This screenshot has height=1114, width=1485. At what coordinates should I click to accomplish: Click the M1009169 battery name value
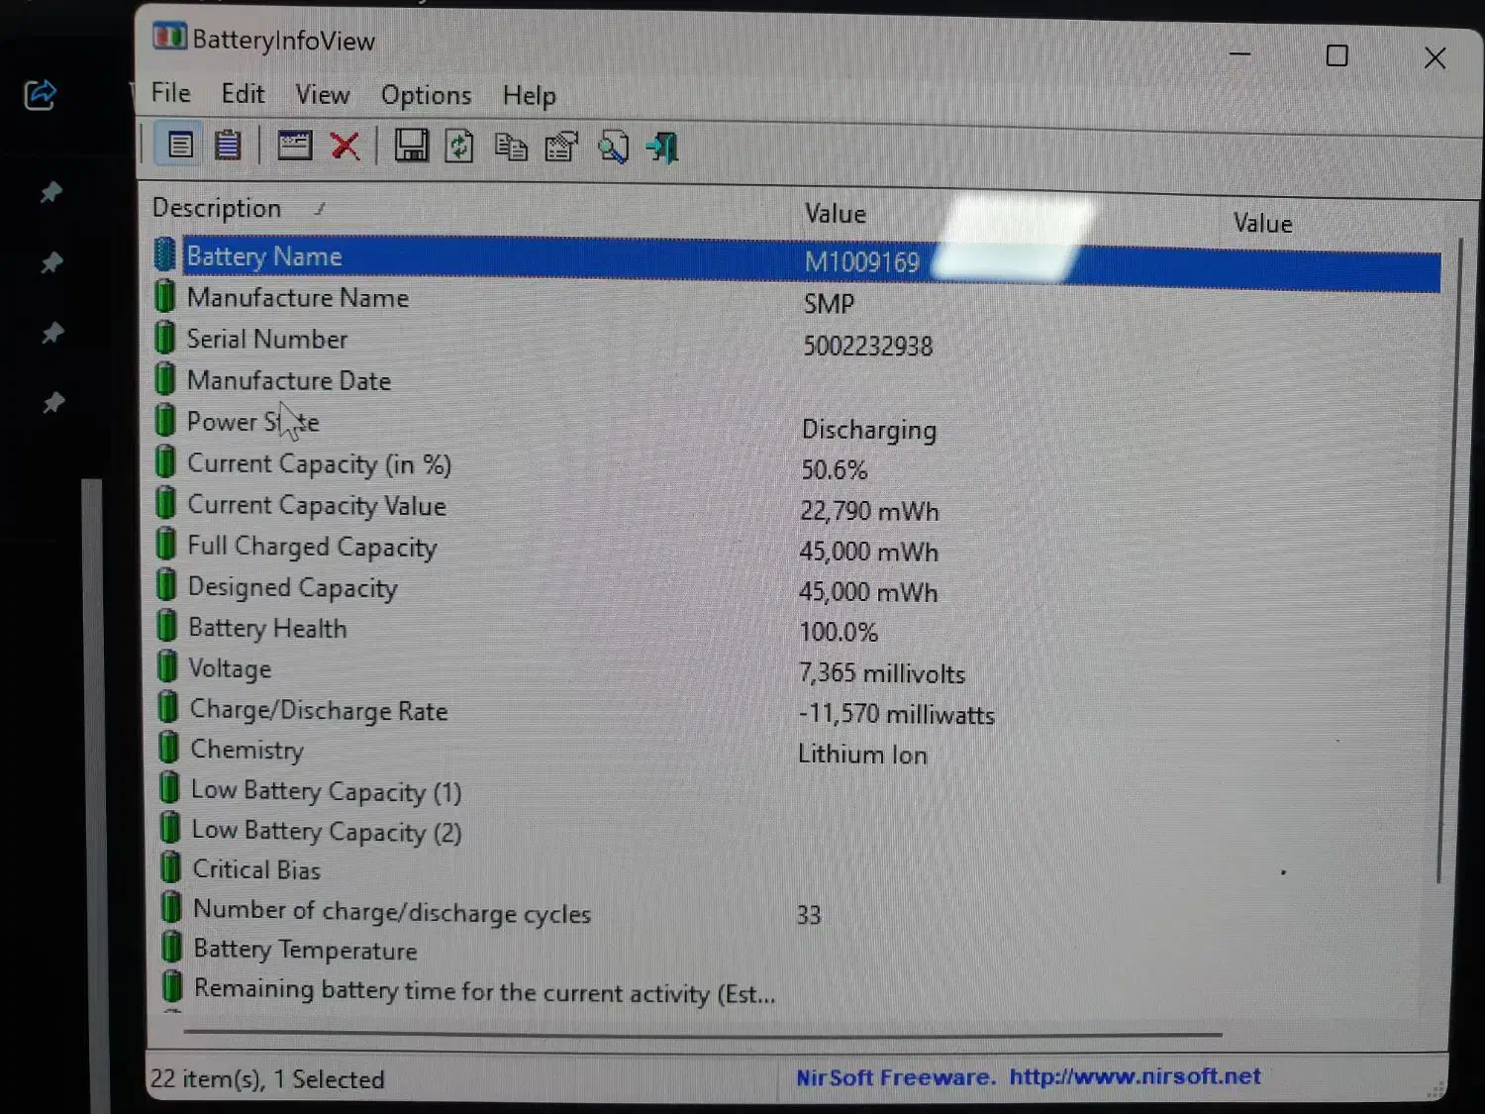[x=862, y=261]
